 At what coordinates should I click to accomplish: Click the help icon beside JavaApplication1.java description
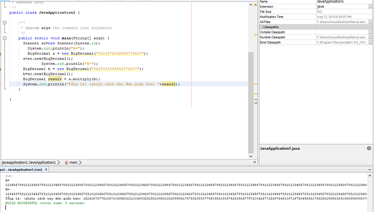click(369, 148)
